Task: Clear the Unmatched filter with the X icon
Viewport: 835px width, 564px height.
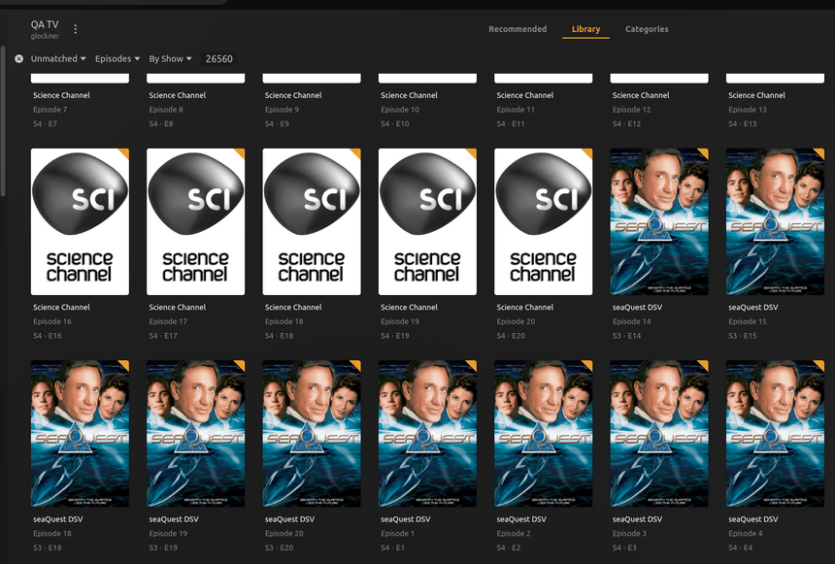Action: point(19,59)
